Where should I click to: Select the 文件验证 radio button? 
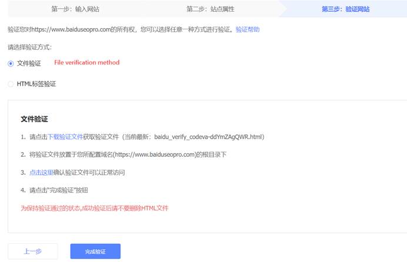pyautogui.click(x=11, y=63)
